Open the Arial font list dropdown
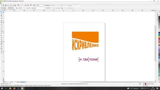Image resolution: width=160 pixels, height=90 pixels. click(x=45, y=8)
